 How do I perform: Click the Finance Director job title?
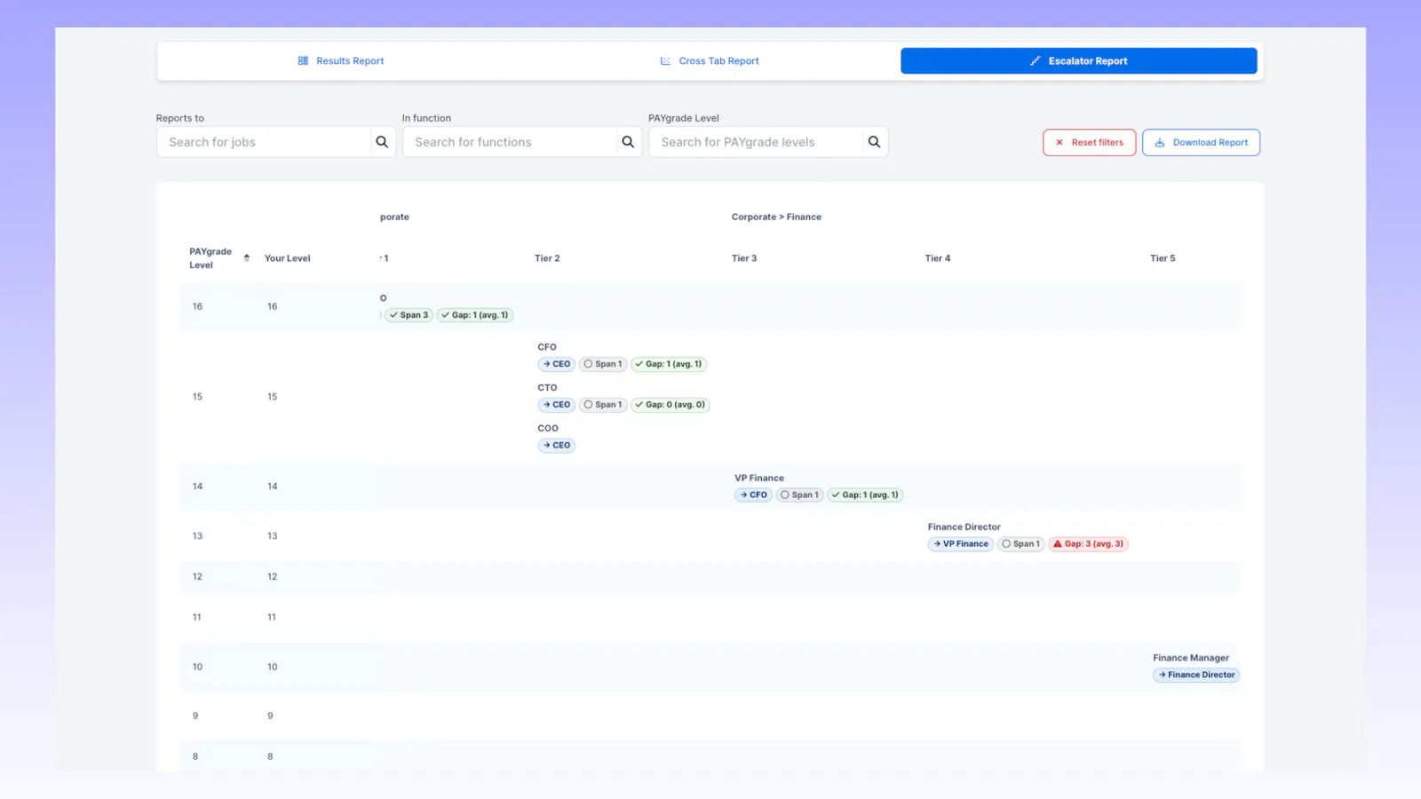[965, 526]
